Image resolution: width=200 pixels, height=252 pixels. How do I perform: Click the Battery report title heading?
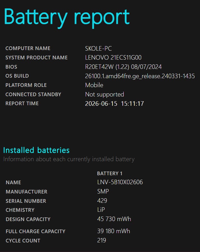coord(67,18)
